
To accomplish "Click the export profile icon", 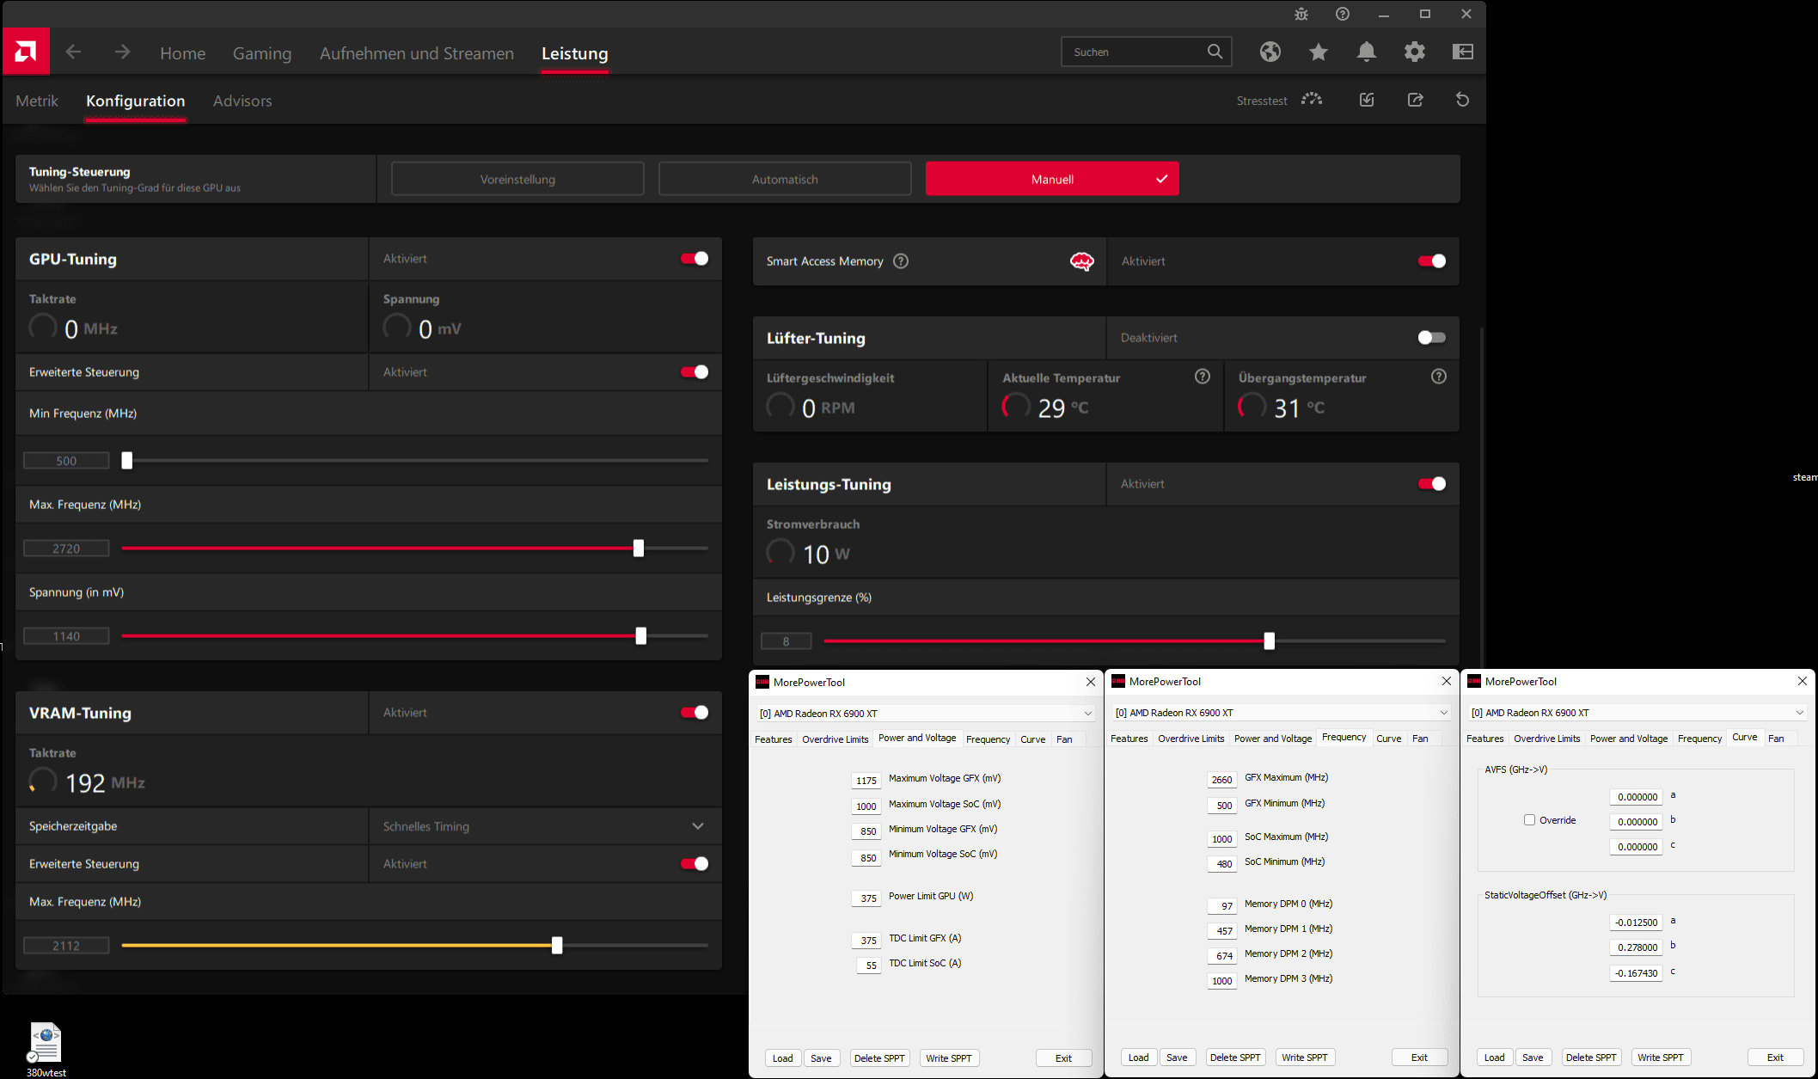I will click(x=1415, y=100).
